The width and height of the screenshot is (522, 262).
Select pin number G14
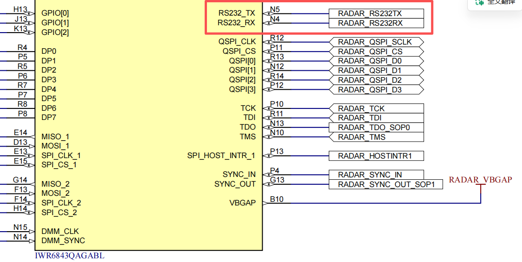(x=20, y=180)
